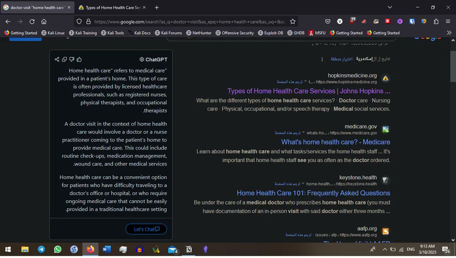Expand medicare.gov result options arrow

[x=303, y=133]
